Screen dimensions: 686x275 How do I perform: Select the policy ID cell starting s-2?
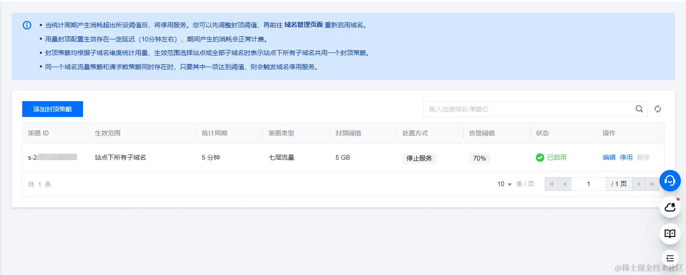[x=52, y=157]
